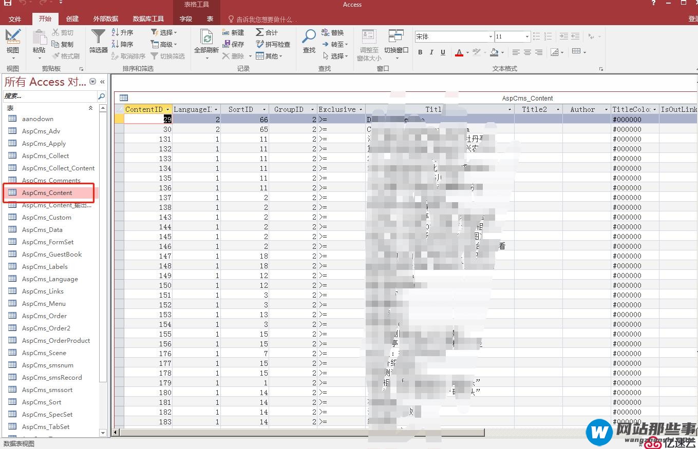Click Remove Sort (取消排序)

coord(128,56)
